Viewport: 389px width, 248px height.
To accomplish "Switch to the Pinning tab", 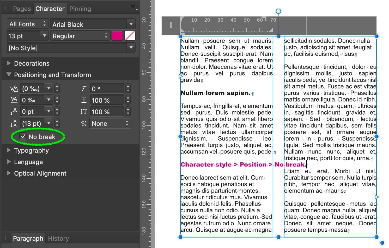I will (x=80, y=9).
